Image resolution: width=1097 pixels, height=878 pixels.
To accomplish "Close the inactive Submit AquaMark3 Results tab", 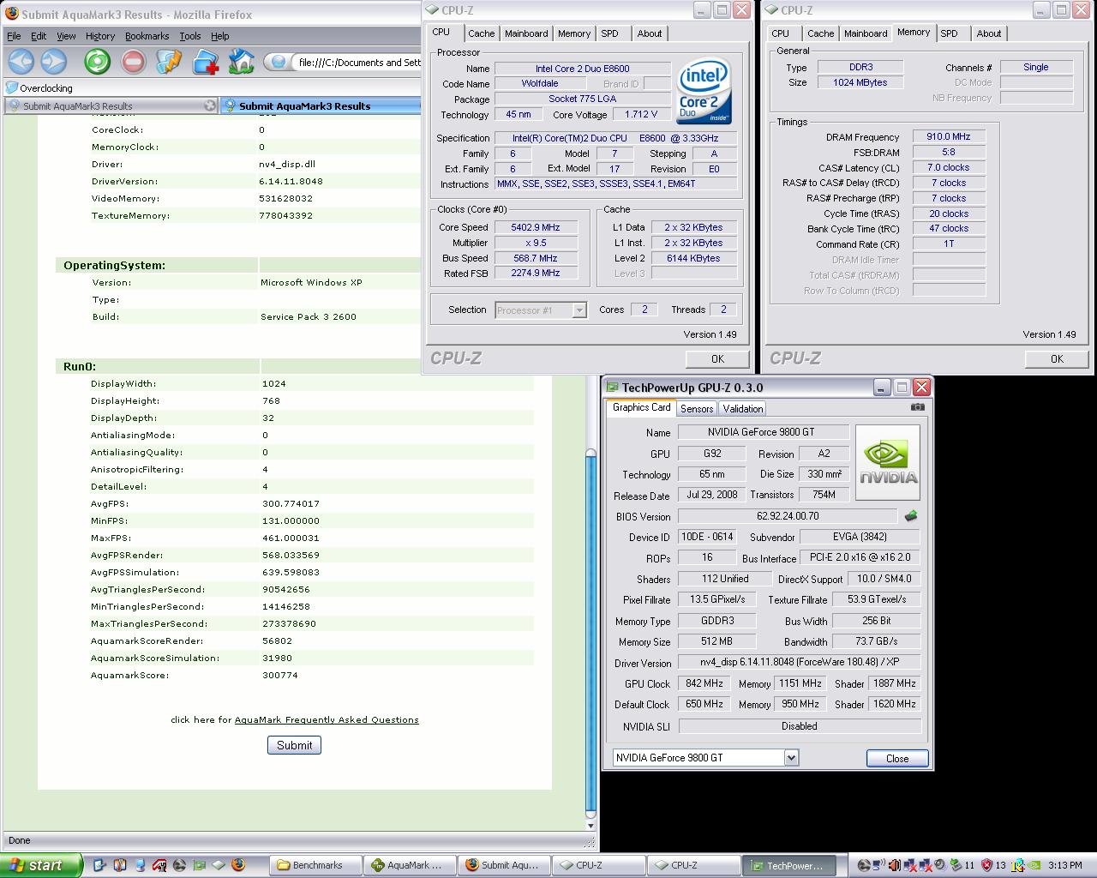I will coord(210,105).
